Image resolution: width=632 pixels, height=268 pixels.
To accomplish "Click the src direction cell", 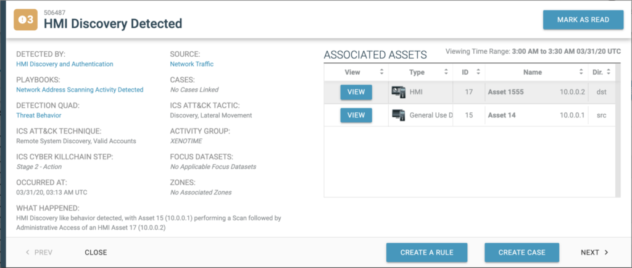I will [601, 115].
